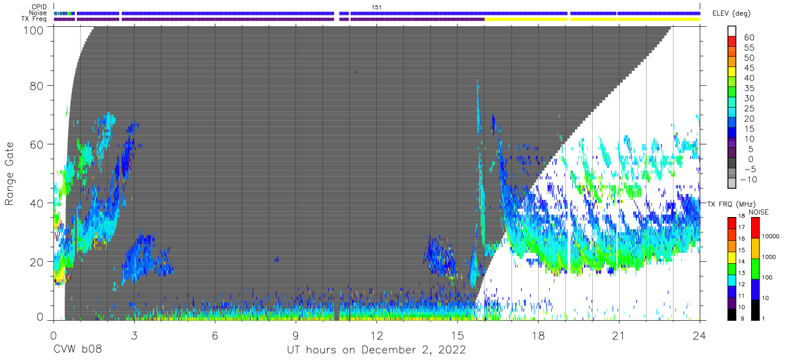
Task: Click the 1000 label on NOISE legend
Action: (768, 258)
